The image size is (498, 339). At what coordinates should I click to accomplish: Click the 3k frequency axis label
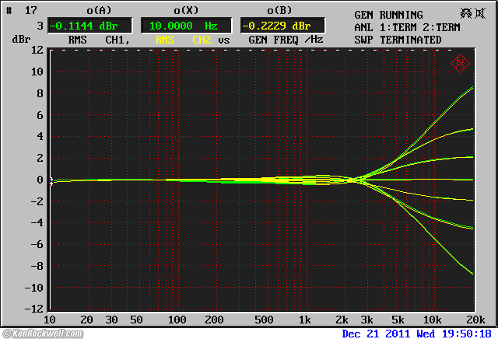(x=367, y=320)
